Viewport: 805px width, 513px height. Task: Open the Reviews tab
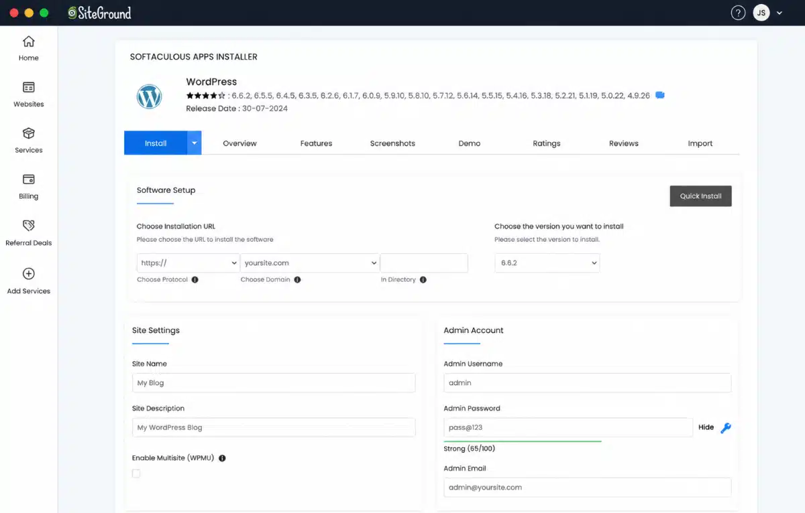(x=624, y=143)
